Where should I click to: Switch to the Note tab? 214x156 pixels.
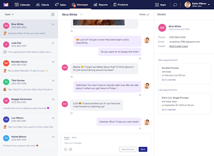click(74, 137)
